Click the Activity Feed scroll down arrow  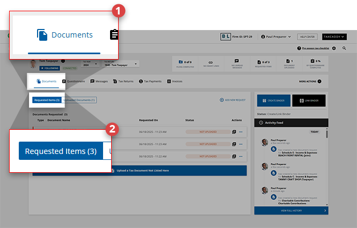[x=327, y=204]
